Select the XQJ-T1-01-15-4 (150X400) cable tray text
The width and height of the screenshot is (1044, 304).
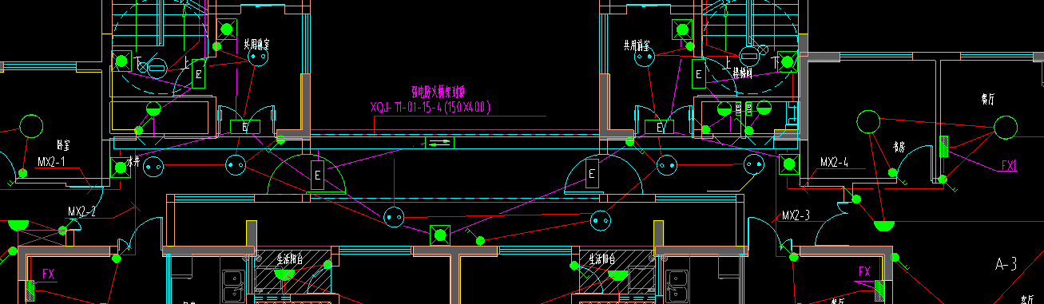click(x=431, y=106)
